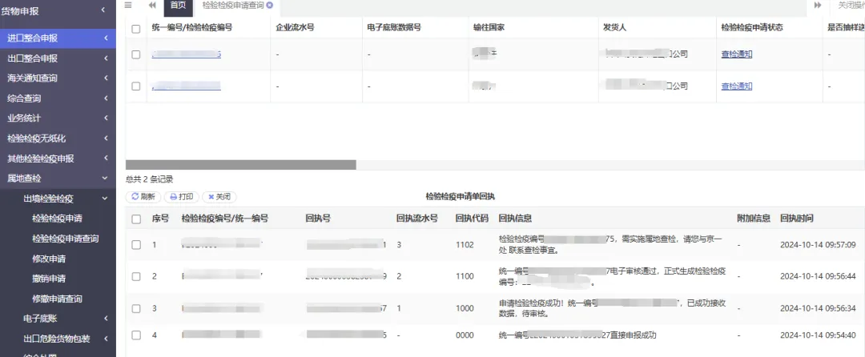
Task: Click the hamburger menu icon in top bar
Action: tap(128, 5)
